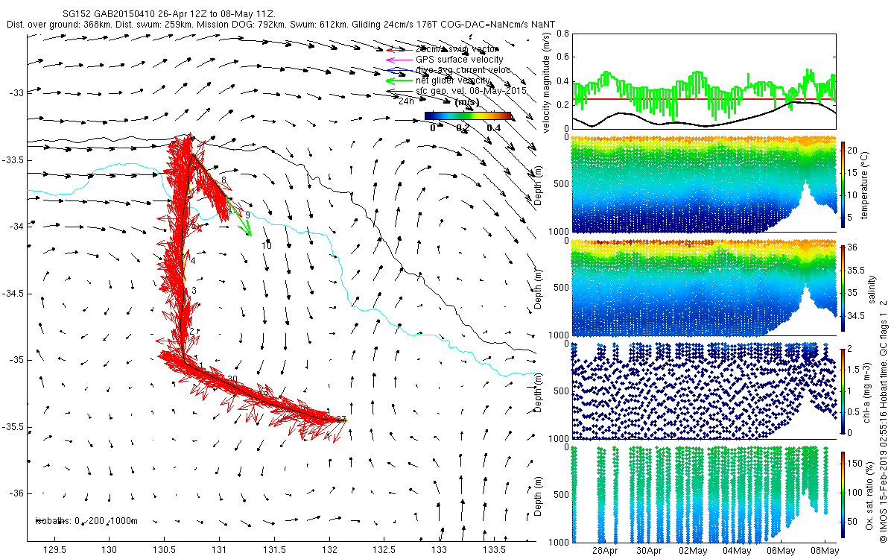
Task: Click the chl-a colorbar
Action: coord(843,391)
